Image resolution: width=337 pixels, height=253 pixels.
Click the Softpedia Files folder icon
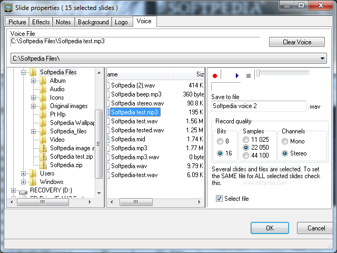[33, 72]
